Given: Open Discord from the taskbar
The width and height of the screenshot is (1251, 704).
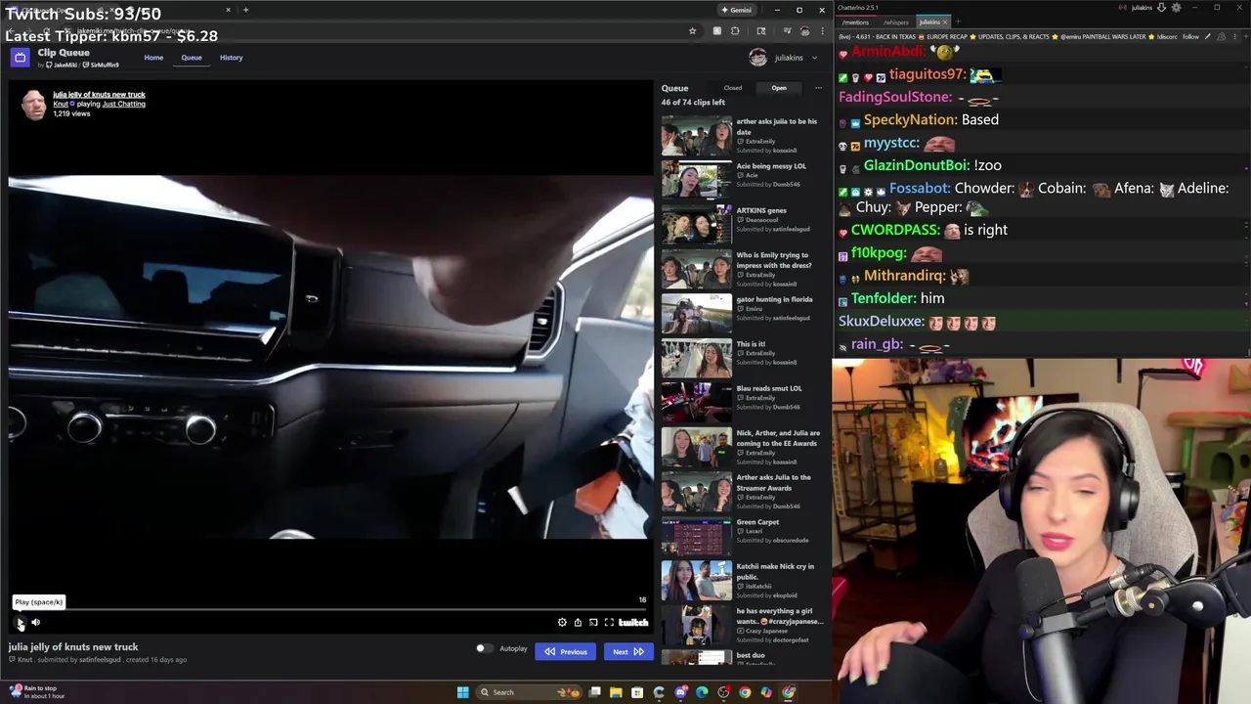Looking at the screenshot, I should (680, 692).
